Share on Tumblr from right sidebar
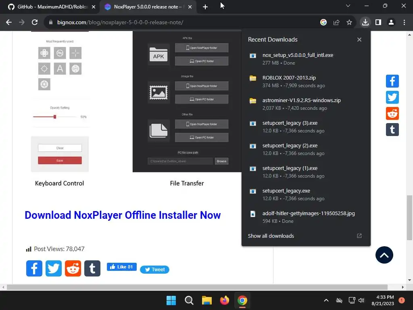 [392, 130]
